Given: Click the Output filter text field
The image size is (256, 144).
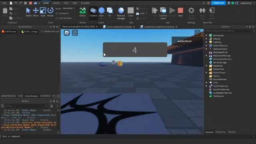Looking at the screenshot, I should click(x=27, y=106).
